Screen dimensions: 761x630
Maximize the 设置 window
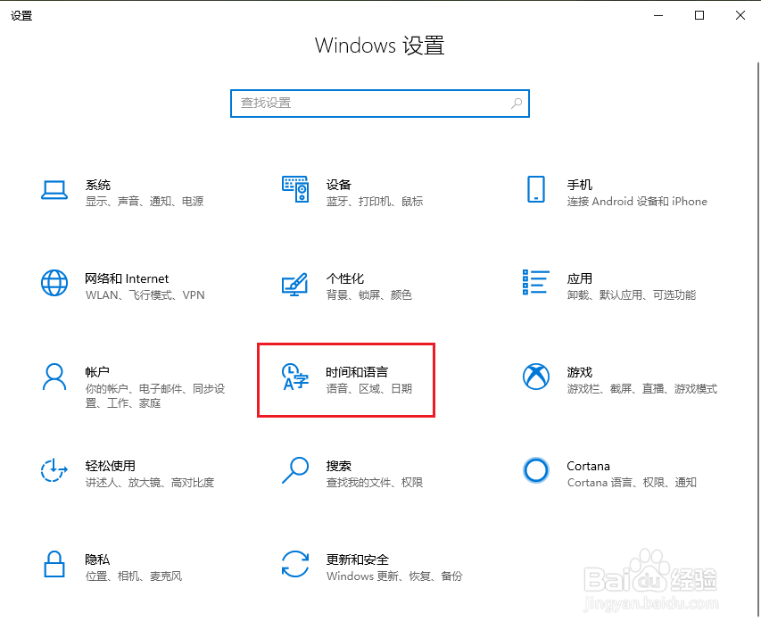point(699,15)
